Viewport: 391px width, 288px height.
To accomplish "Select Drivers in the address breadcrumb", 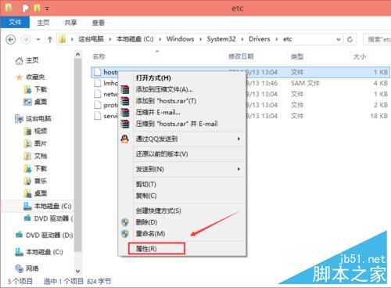I will pyautogui.click(x=260, y=39).
